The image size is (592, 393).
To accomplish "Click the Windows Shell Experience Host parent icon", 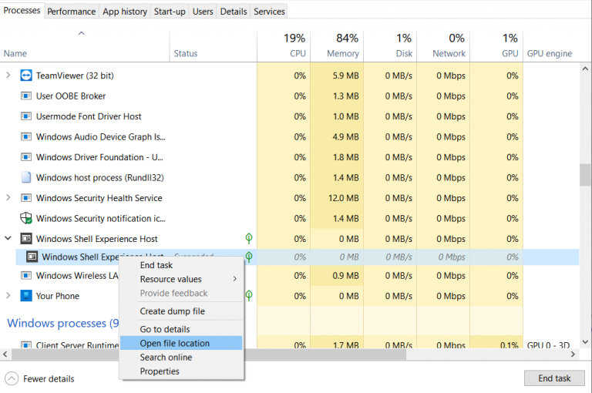I will (x=26, y=239).
